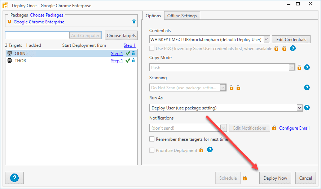Click Edit Credentials button

tap(291, 40)
